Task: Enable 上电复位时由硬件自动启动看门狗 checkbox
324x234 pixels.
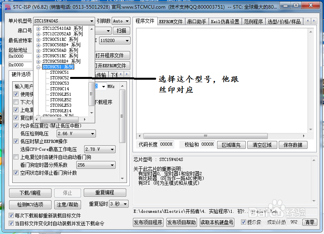Action: [x=16, y=157]
